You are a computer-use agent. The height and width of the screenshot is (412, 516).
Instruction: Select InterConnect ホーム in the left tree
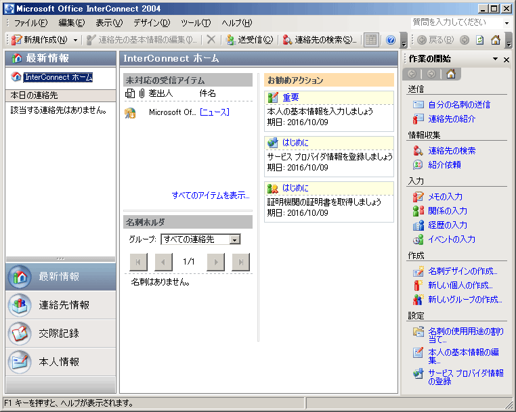click(x=59, y=77)
